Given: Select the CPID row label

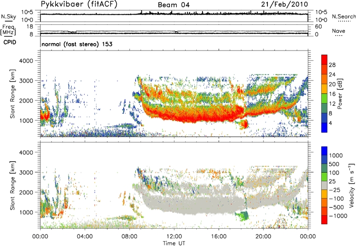Looking at the screenshot, I should click(10, 42).
